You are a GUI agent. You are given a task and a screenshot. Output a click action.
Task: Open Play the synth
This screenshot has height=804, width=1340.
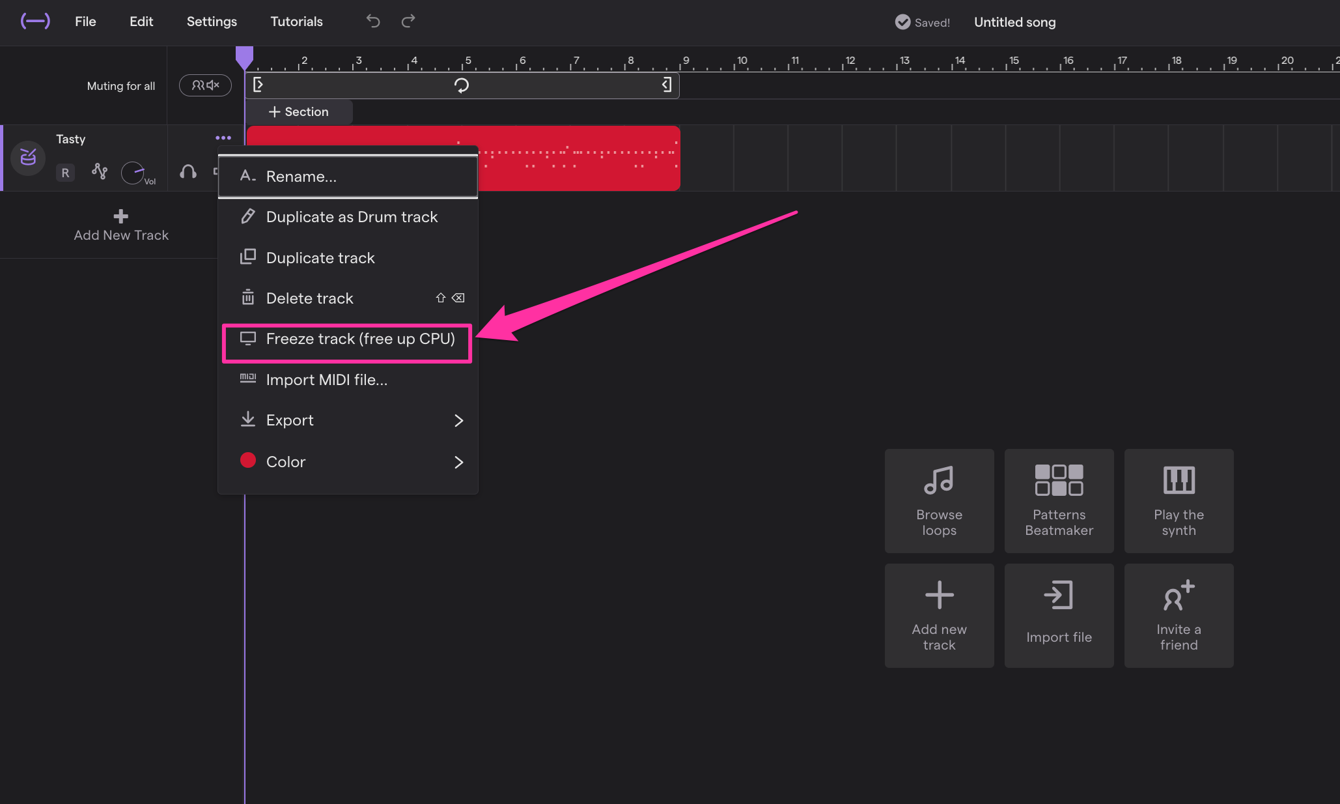point(1178,500)
